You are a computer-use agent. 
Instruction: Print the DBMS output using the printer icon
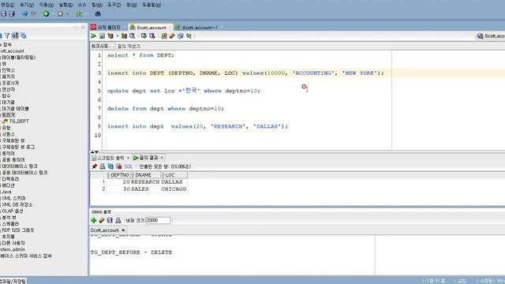click(118, 221)
